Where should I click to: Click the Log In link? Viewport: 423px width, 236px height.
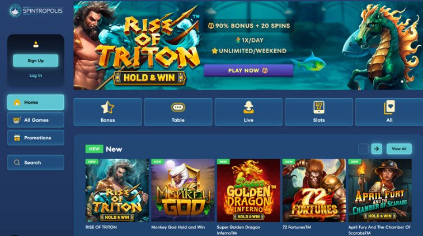coord(36,75)
